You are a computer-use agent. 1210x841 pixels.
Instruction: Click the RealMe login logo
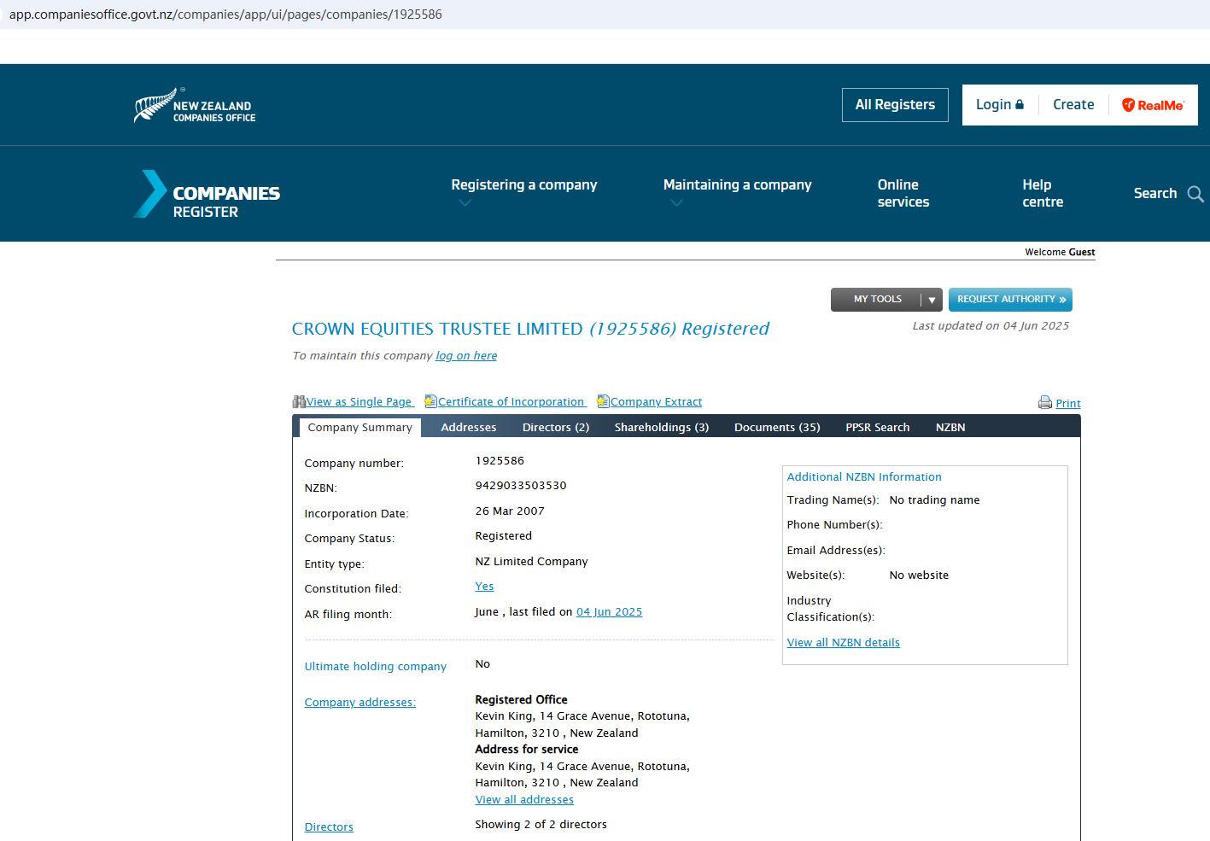pos(1153,105)
